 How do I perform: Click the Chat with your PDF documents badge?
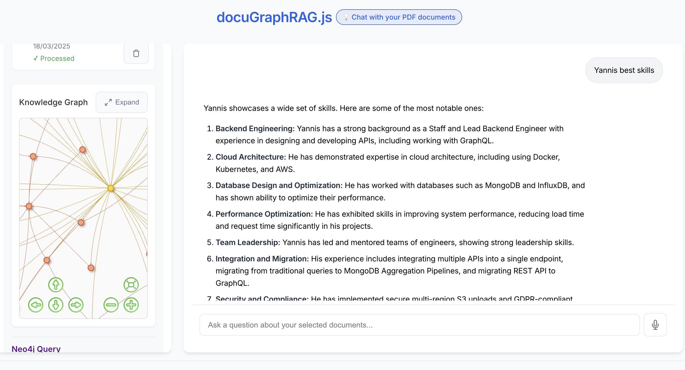(x=399, y=17)
